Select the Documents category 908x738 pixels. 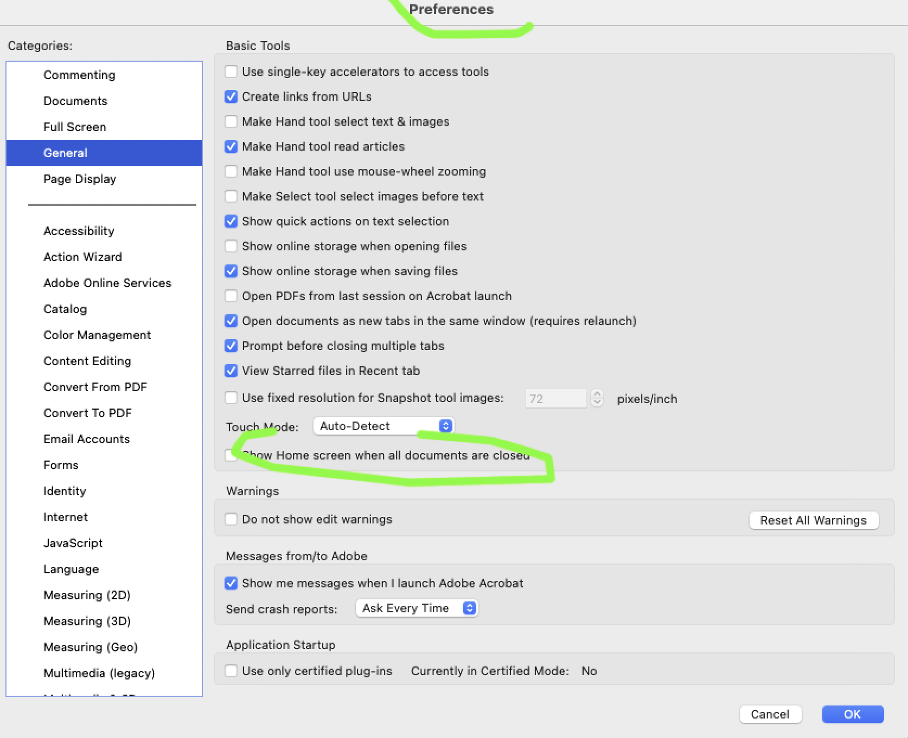(104, 101)
